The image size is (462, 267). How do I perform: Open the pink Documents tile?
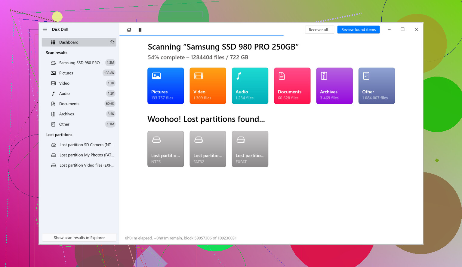click(292, 86)
